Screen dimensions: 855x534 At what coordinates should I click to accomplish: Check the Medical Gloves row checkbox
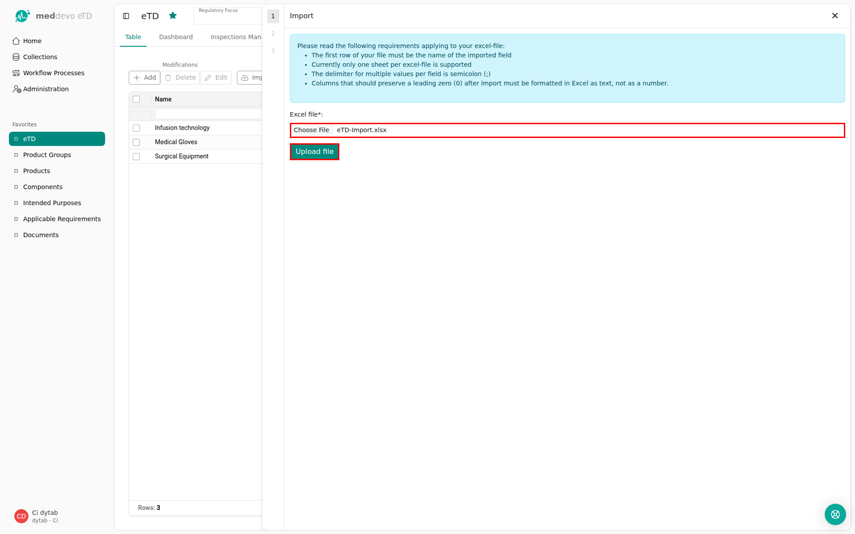[x=136, y=142]
